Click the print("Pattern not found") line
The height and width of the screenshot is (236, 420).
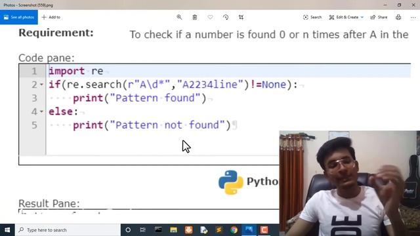(x=152, y=125)
